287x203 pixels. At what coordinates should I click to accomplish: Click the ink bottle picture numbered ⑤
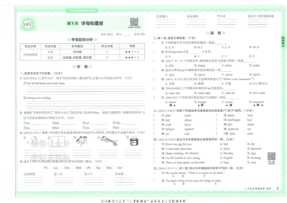tap(134, 141)
